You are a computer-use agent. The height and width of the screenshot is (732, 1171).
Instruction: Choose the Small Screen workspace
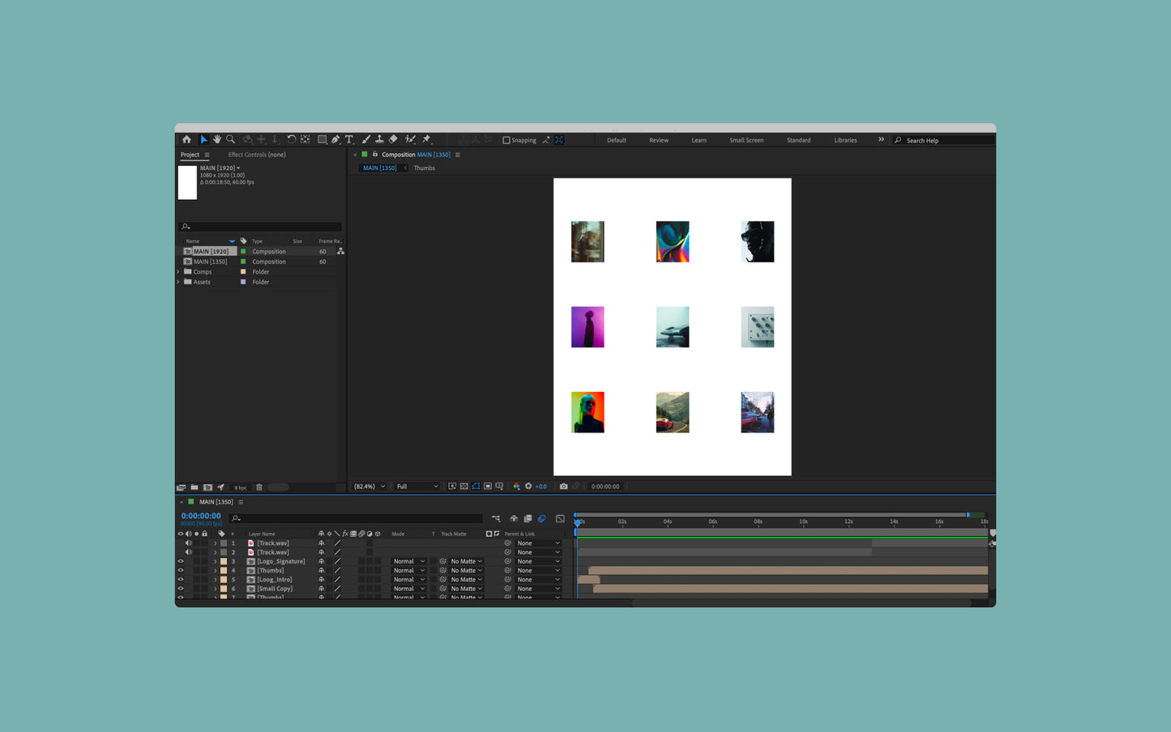[x=746, y=140]
